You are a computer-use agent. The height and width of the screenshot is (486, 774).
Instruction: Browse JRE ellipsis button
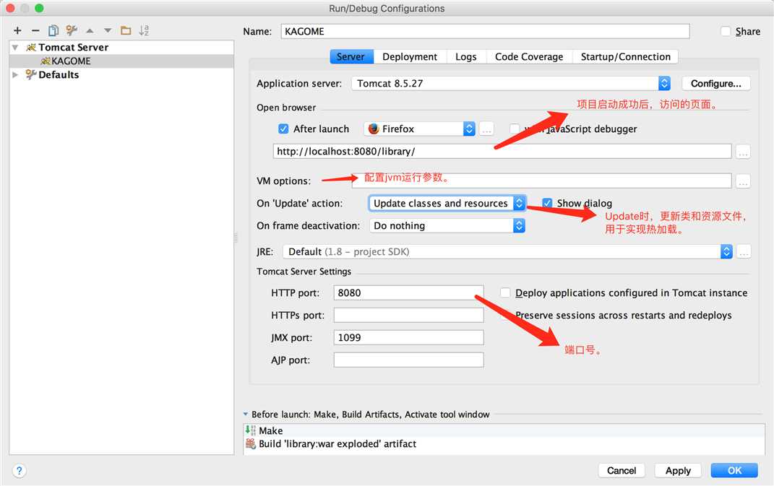pos(744,251)
